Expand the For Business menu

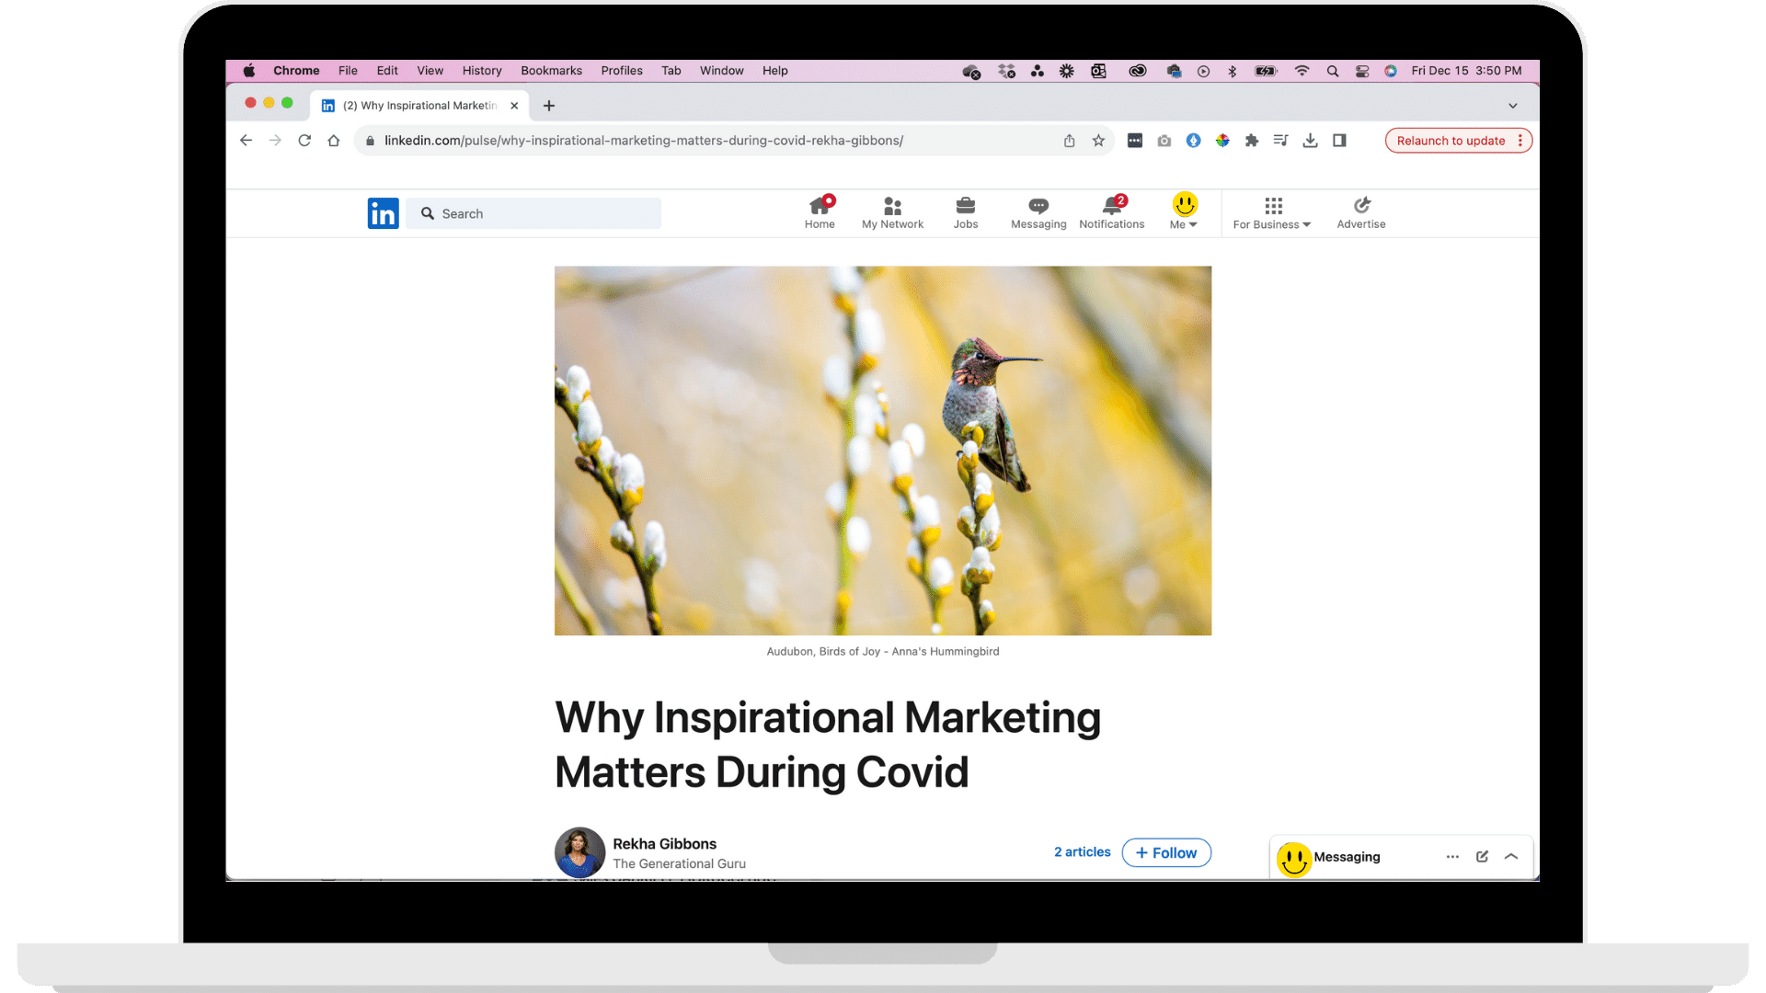(x=1272, y=212)
